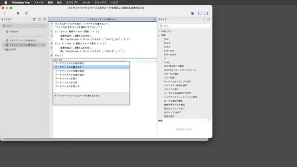Run the script with the play icon
Image resolution: width=297 pixels, height=167 pixels.
point(19,13)
